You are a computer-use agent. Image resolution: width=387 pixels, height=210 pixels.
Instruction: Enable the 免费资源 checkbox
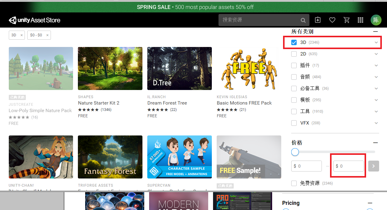(x=294, y=183)
